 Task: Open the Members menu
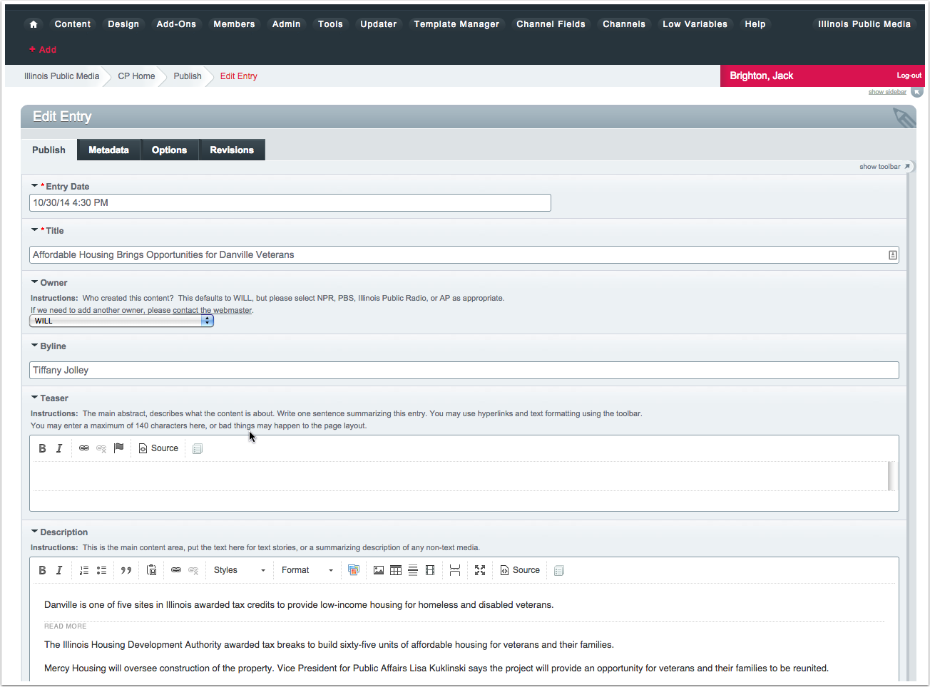point(234,24)
